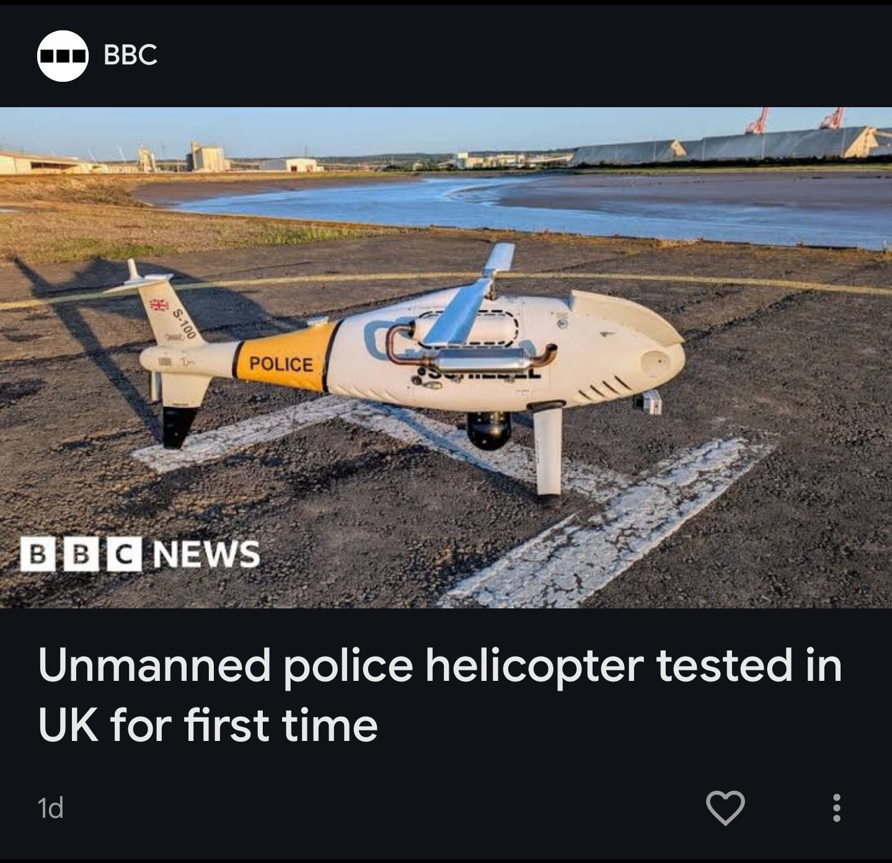Click the round BBC publisher logo
The image size is (892, 863).
click(63, 56)
